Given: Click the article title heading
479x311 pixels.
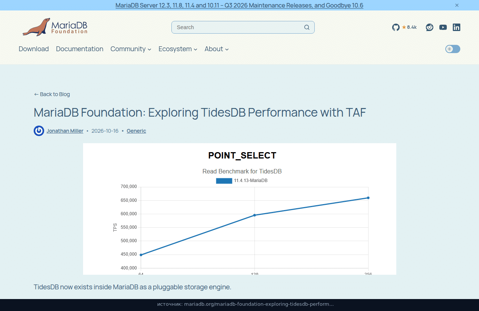Looking at the screenshot, I should (x=200, y=113).
